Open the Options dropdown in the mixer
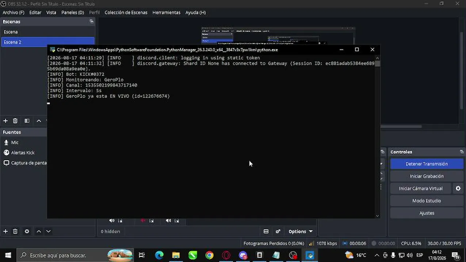The width and height of the screenshot is (466, 262). (301, 231)
